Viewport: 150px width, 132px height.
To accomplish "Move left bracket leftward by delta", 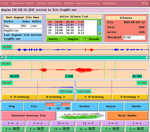I will [x=13, y=123].
